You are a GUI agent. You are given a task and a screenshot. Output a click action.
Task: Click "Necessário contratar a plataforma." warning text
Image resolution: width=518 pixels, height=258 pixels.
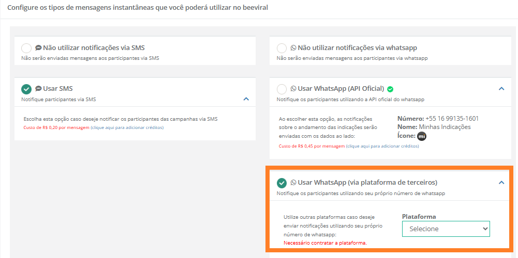[325, 243]
